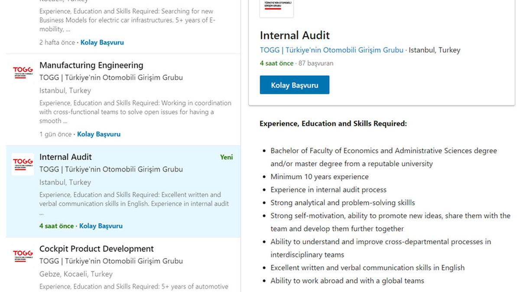Viewport: 520px width, 292px height.
Task: Click Kolay Başvuru next to '4 saat önce' in list
Action: click(x=101, y=226)
